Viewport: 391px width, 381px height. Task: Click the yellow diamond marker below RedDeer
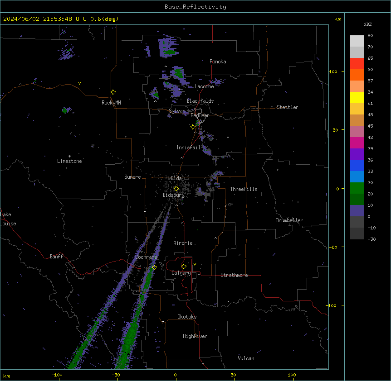click(193, 127)
